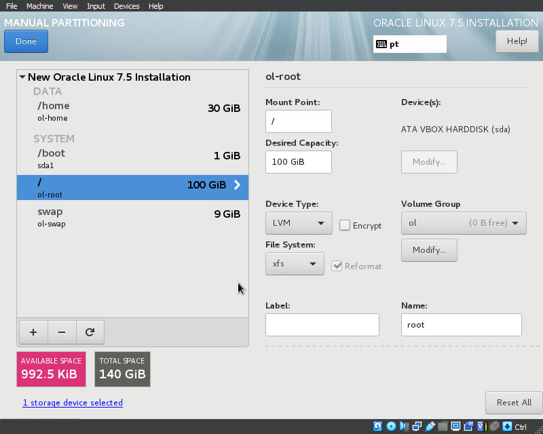The image size is (543, 434).
Task: Click the SYSTEM section label
Action: coord(54,139)
